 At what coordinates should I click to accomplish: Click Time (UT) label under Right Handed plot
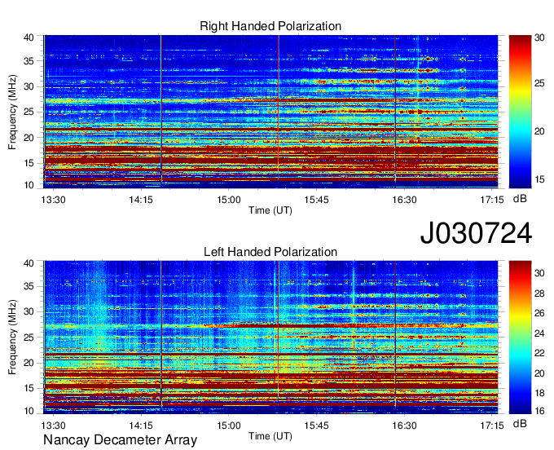tap(270, 210)
